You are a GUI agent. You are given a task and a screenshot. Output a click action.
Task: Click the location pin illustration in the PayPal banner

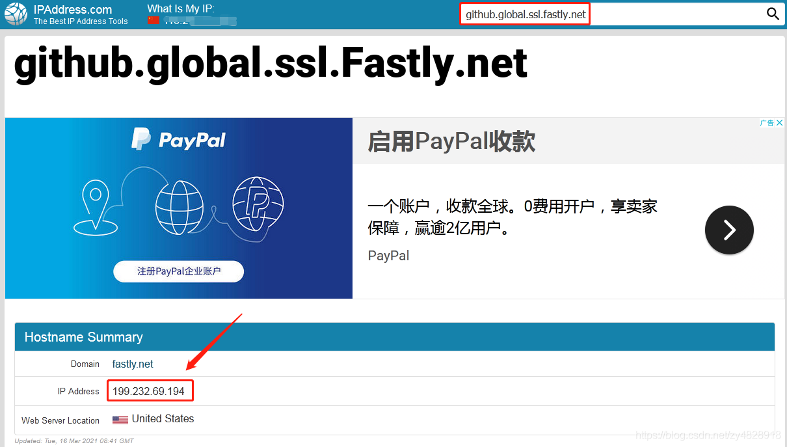pyautogui.click(x=96, y=208)
